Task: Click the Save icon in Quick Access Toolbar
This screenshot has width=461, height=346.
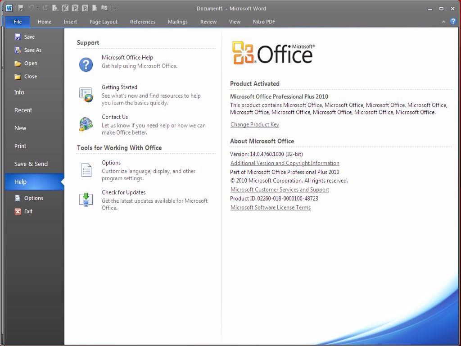Action: click(x=21, y=8)
